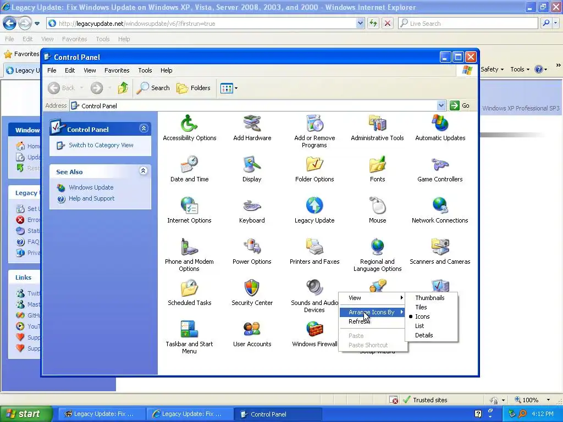The width and height of the screenshot is (563, 422).
Task: Open Keyboard settings
Action: pos(252,210)
